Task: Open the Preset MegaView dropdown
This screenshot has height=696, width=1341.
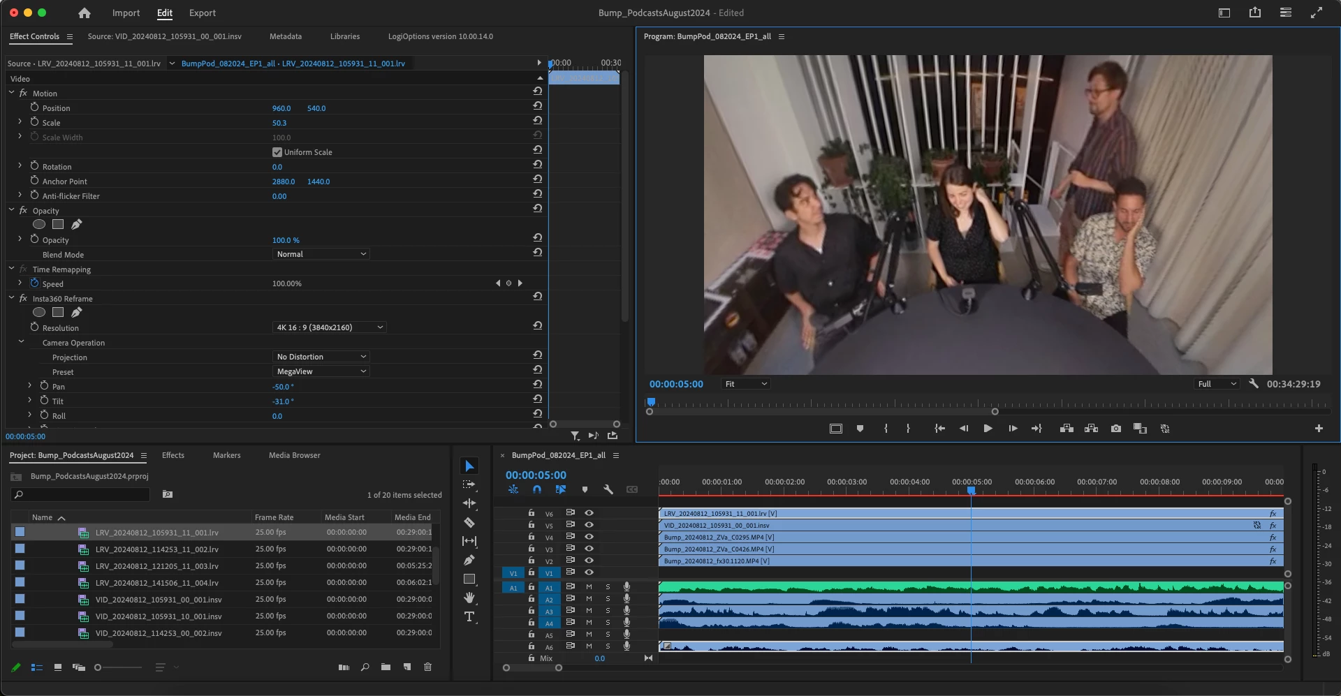Action: (321, 371)
